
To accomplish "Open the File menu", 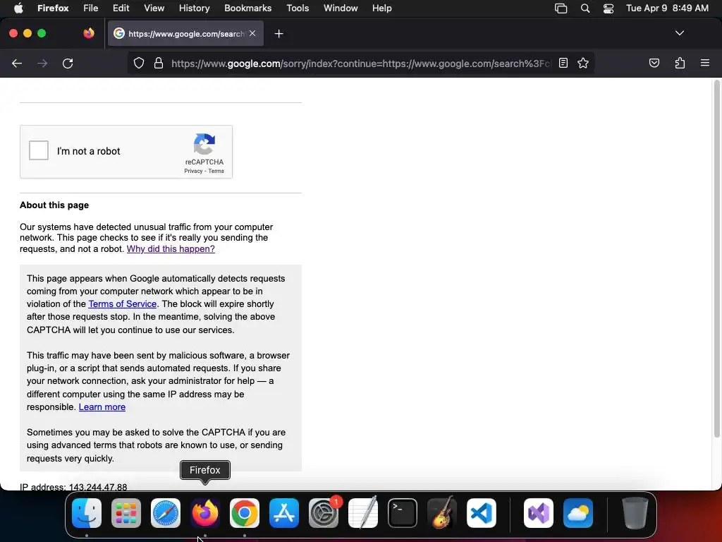I will pos(91,8).
